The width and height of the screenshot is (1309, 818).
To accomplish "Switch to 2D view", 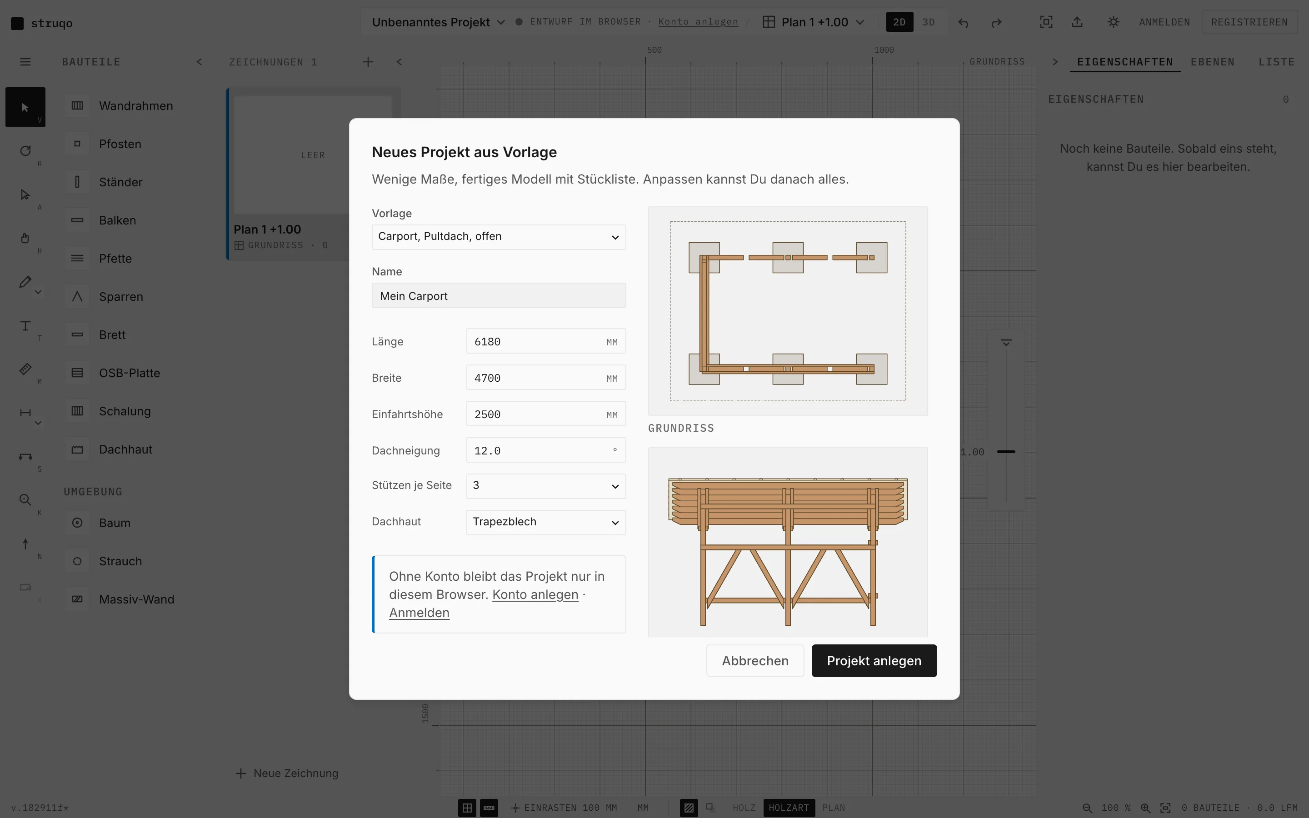I will coord(899,22).
